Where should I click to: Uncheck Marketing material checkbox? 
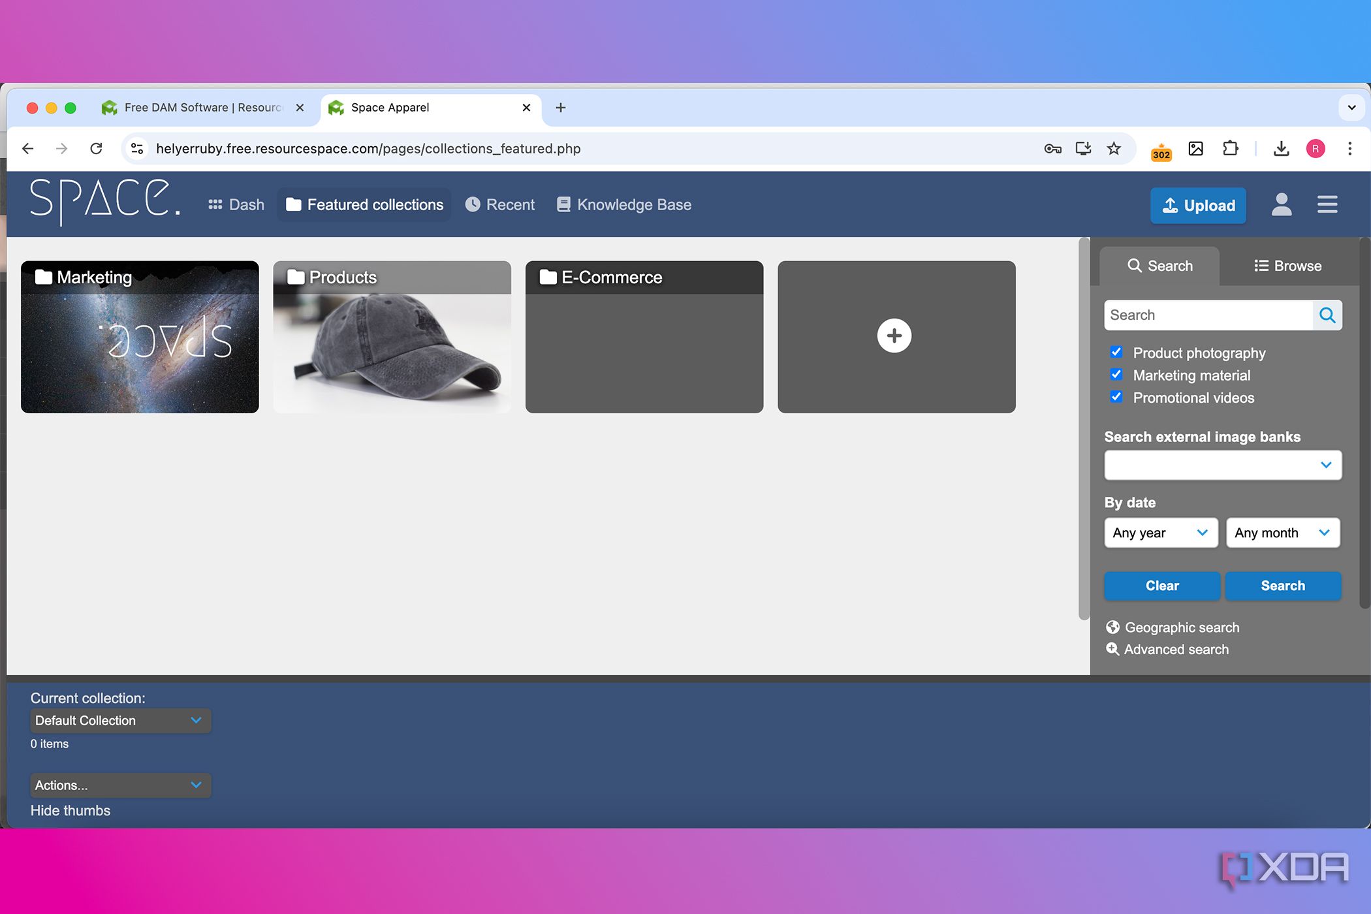point(1116,375)
